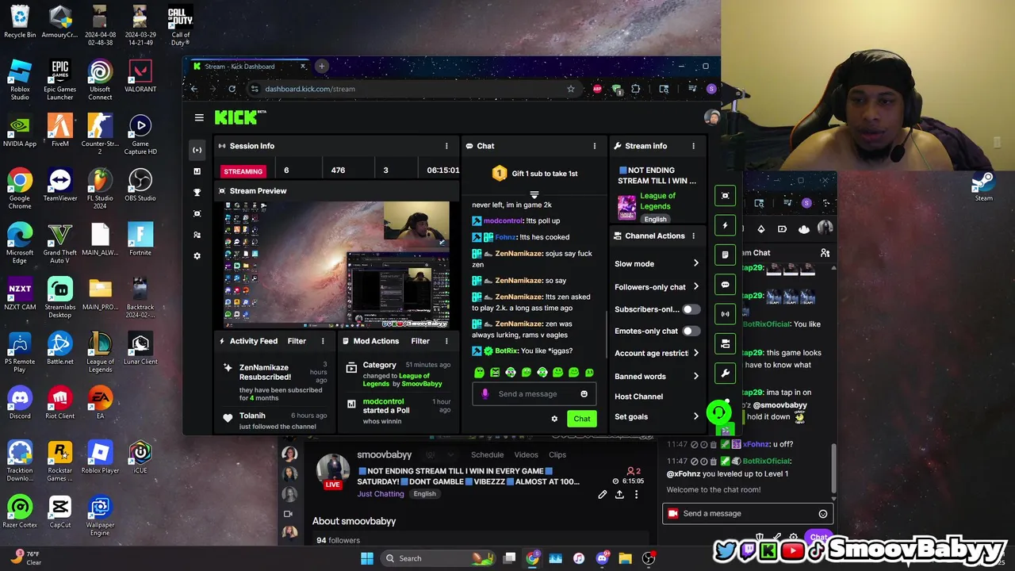This screenshot has width=1015, height=571.
Task: Open File Explorer from the taskbar
Action: click(626, 558)
